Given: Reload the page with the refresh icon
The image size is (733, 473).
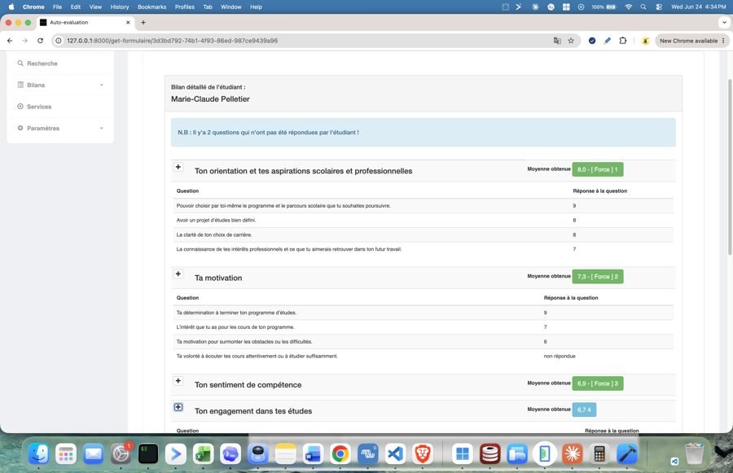Looking at the screenshot, I should click(x=40, y=41).
